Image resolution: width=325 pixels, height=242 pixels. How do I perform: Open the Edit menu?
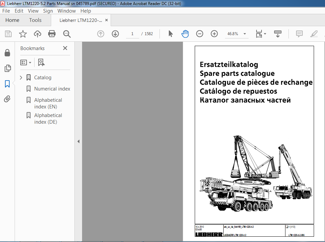(19, 11)
